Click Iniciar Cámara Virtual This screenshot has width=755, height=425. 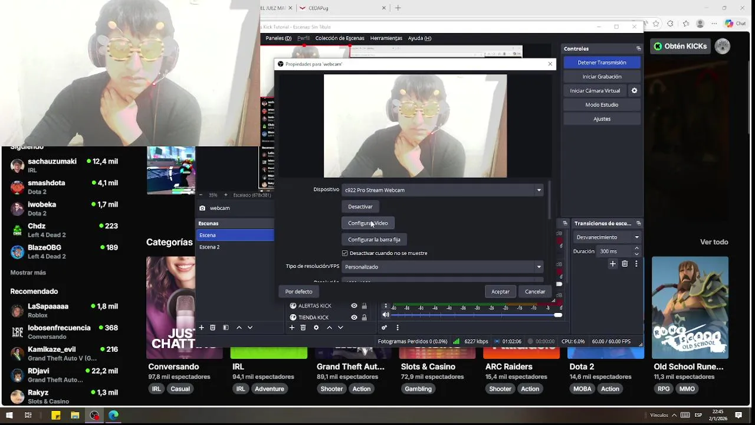pyautogui.click(x=595, y=91)
